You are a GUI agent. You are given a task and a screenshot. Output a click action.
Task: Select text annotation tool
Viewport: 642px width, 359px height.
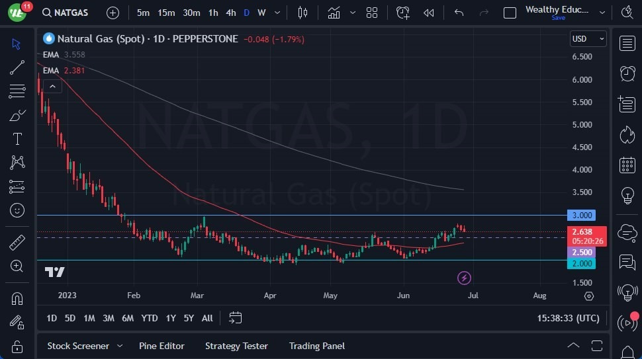(x=17, y=139)
